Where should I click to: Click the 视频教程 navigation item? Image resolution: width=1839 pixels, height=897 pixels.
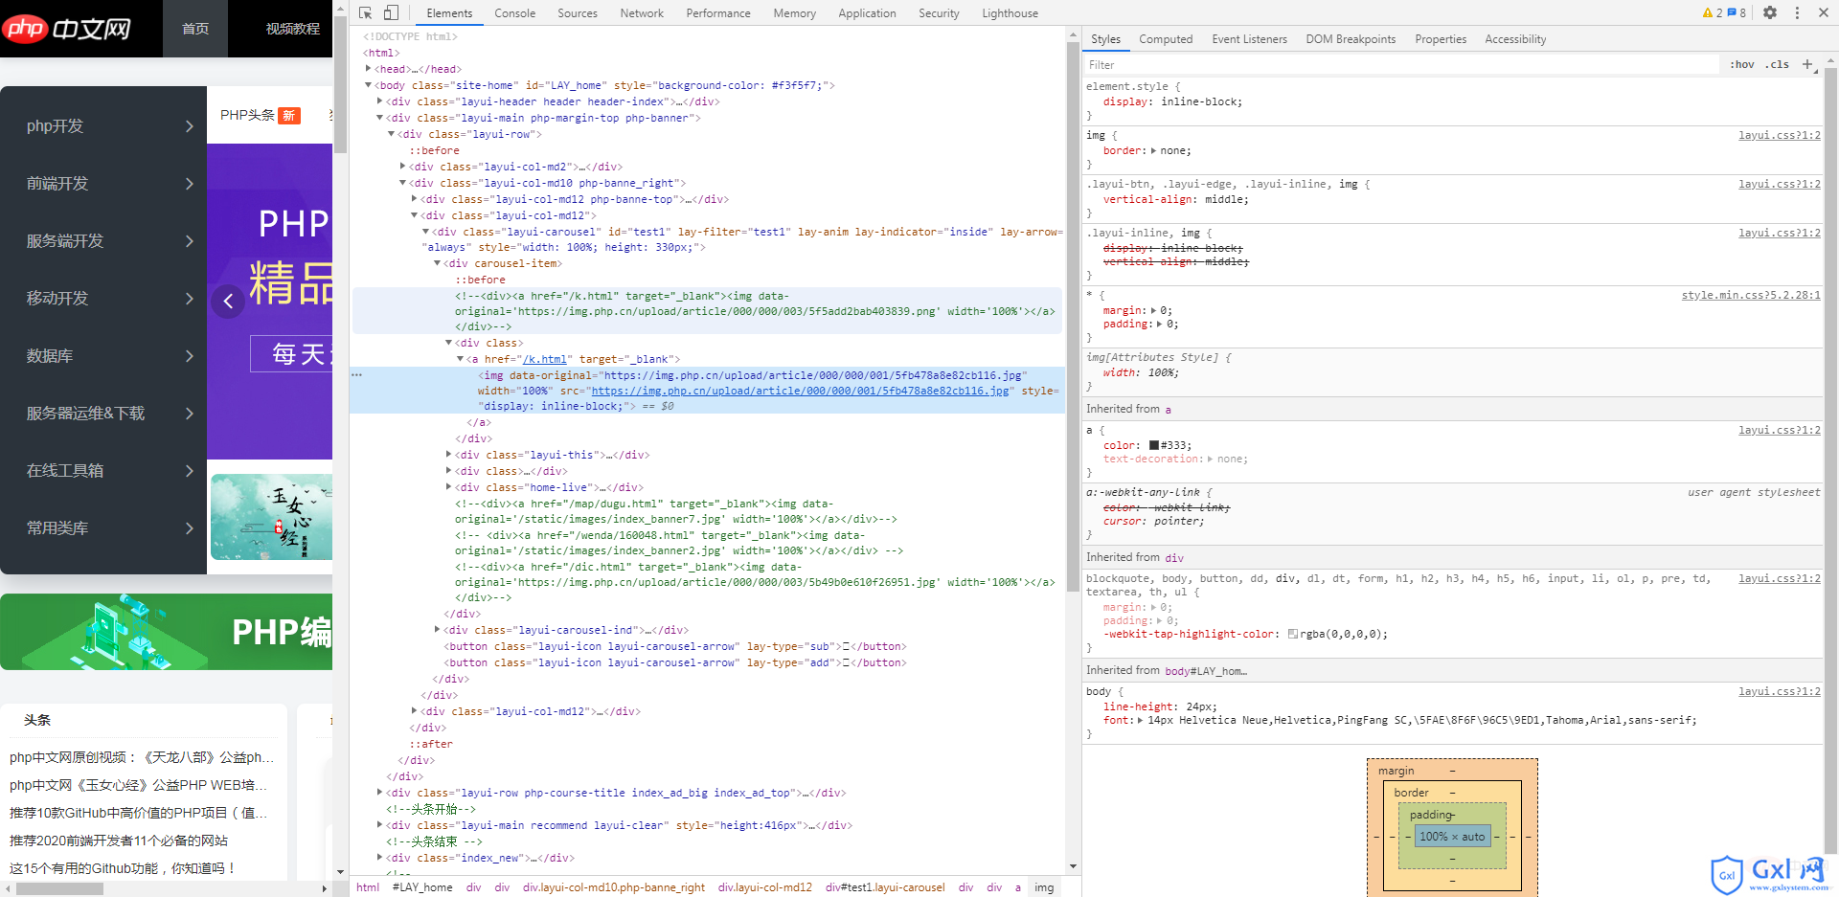point(292,29)
